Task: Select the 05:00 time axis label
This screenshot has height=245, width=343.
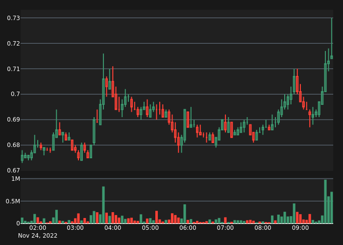Action: (x=150, y=228)
